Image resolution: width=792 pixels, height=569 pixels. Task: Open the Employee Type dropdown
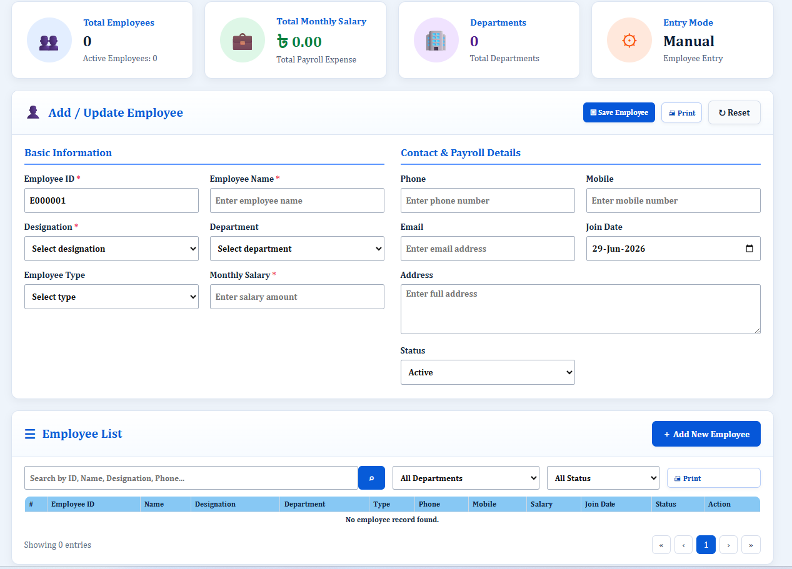point(111,297)
